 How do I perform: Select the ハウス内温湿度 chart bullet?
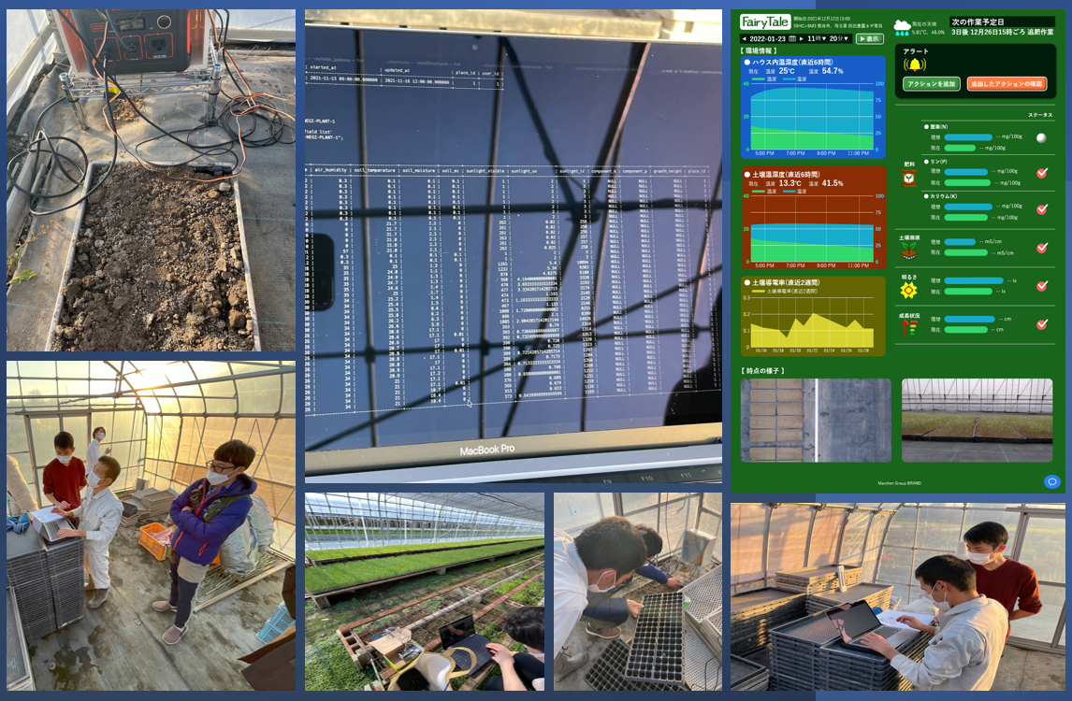(747, 63)
